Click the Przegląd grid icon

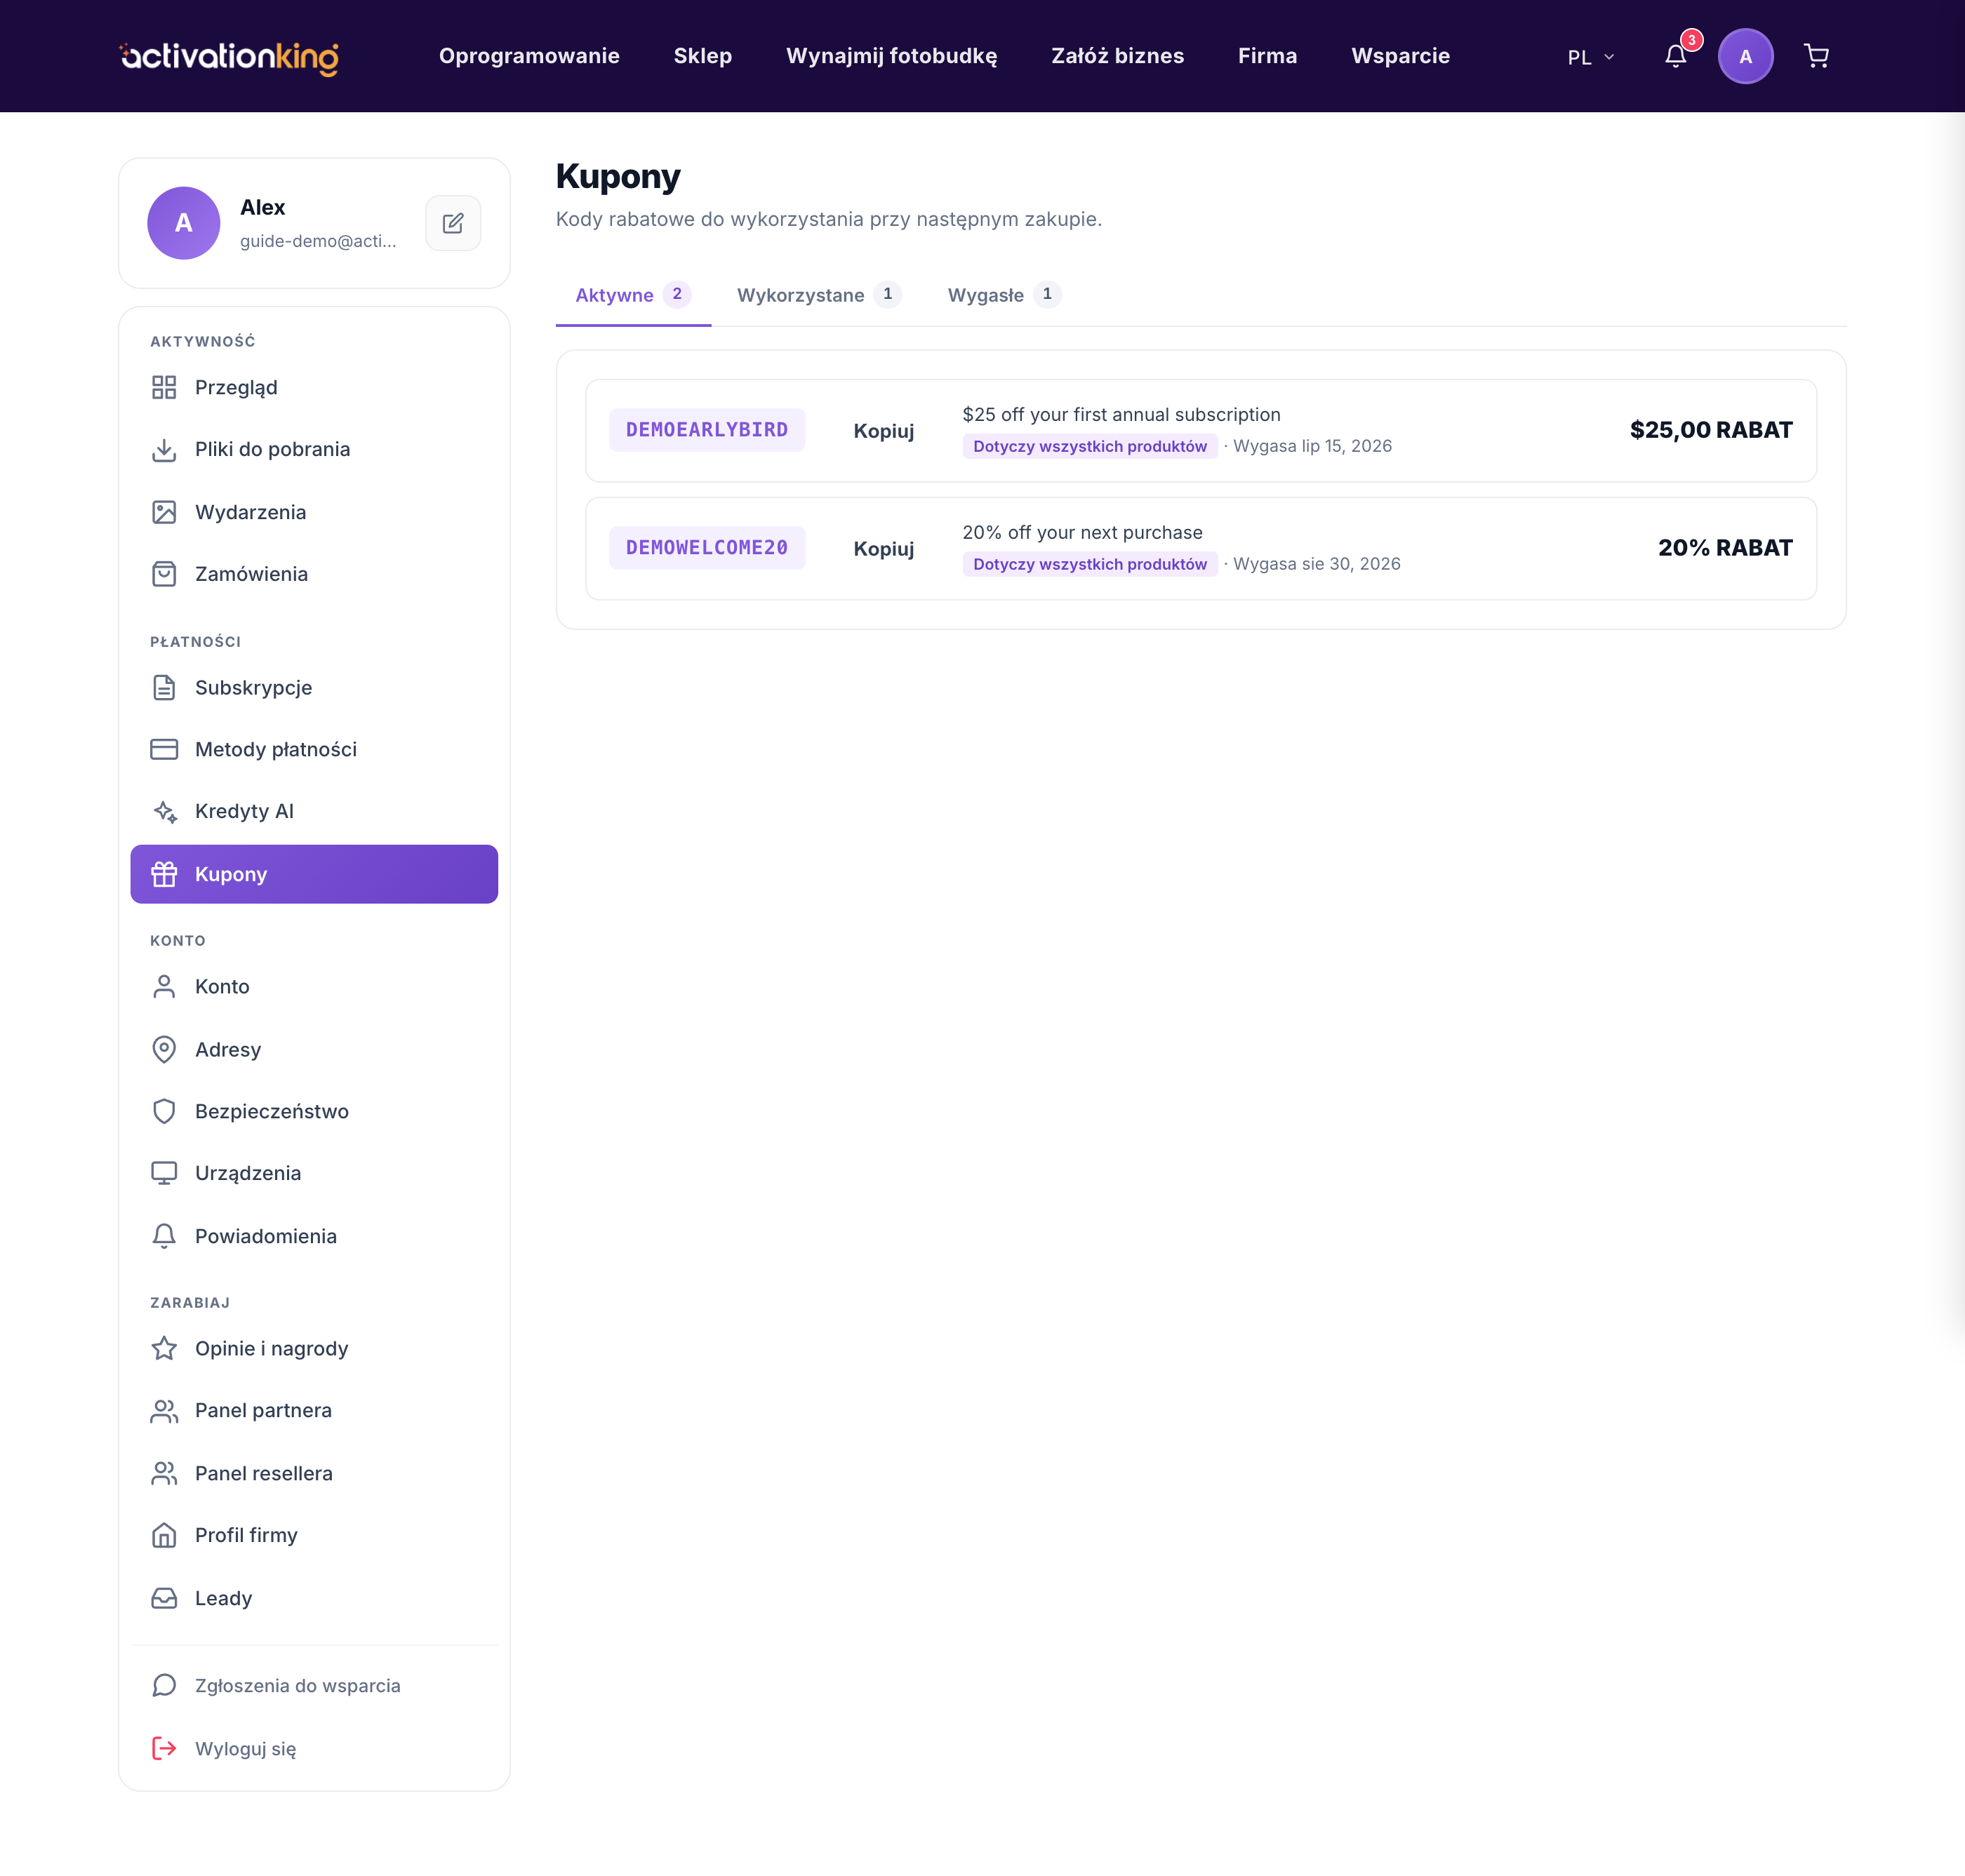164,387
